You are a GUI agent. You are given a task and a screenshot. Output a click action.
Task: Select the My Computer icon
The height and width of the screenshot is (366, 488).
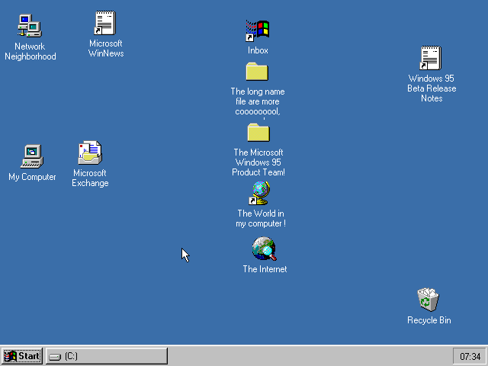(31, 156)
